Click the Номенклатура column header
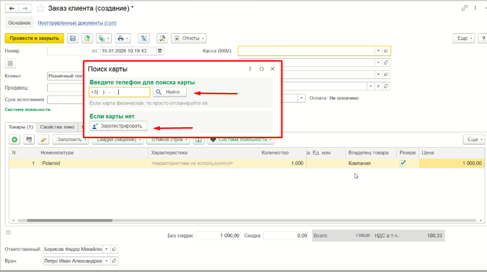Image resolution: width=487 pixels, height=272 pixels. click(93, 153)
